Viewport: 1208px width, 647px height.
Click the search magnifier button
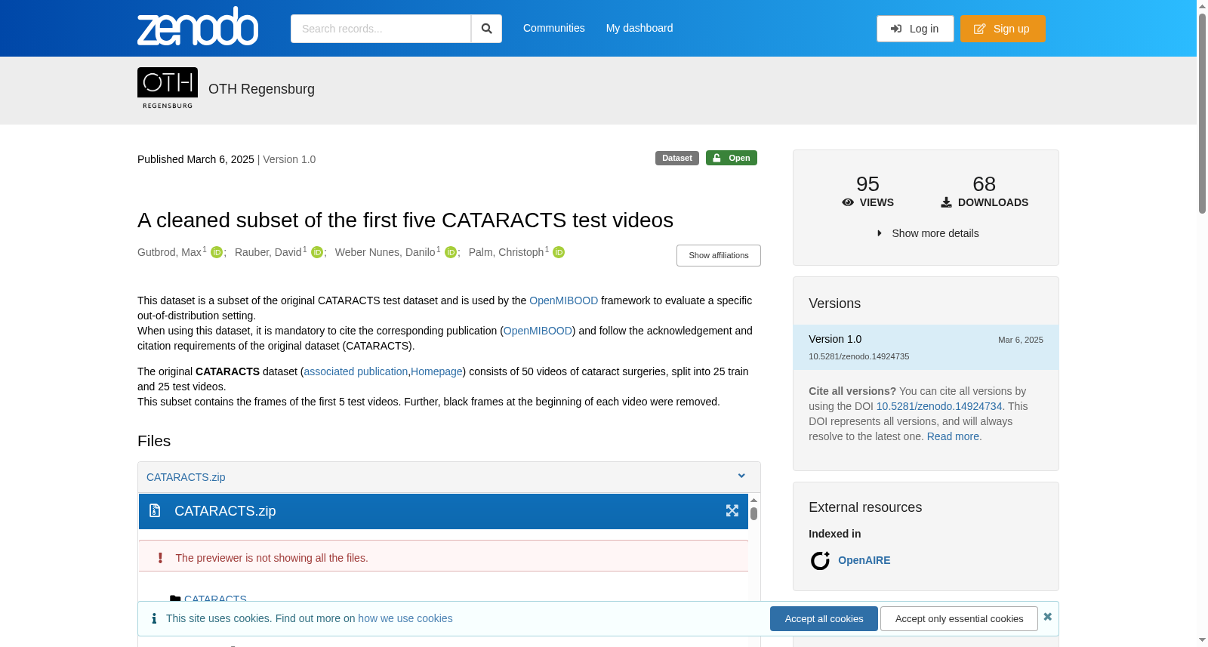click(487, 29)
